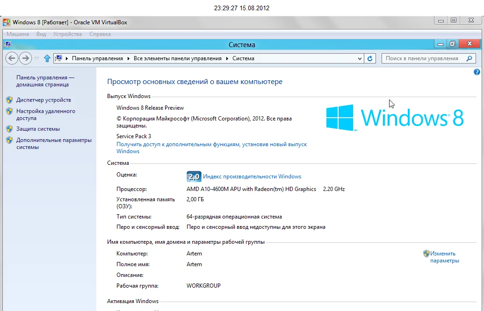The width and height of the screenshot is (484, 311).
Task: Open the Машина menu in VirtualBox
Action: (18, 34)
